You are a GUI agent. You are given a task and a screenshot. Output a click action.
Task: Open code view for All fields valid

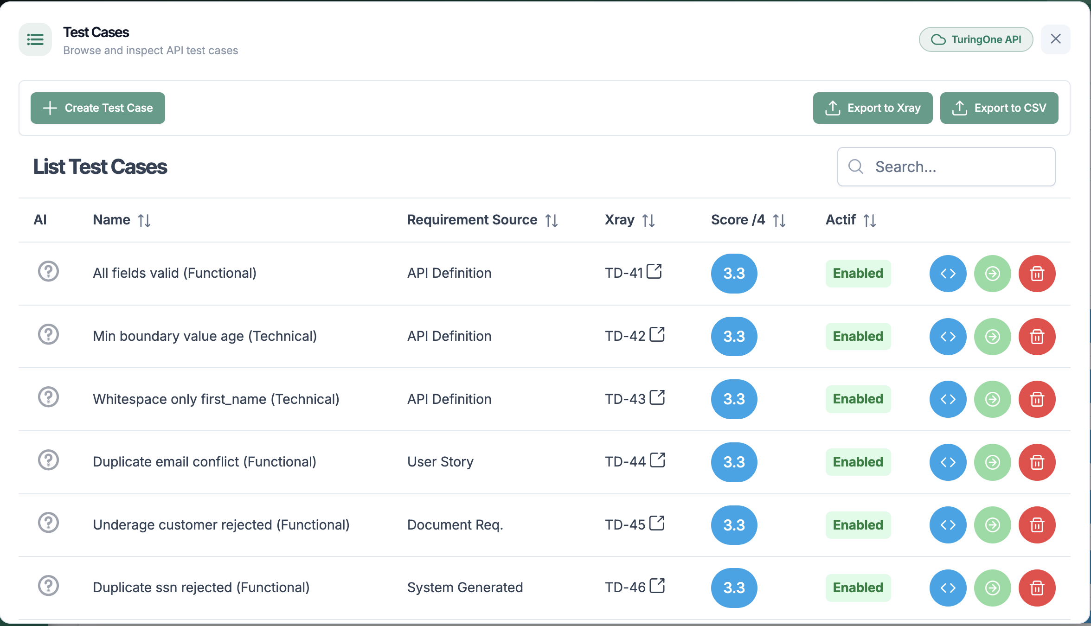tap(948, 274)
